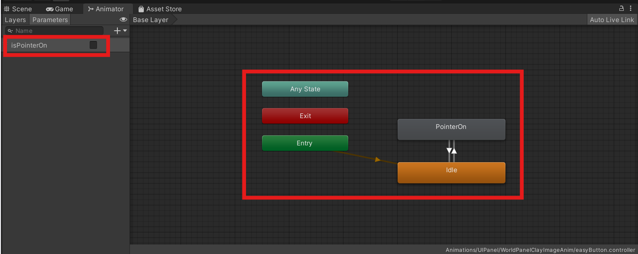
Task: Toggle the Auto Live Link button
Action: pyautogui.click(x=612, y=19)
